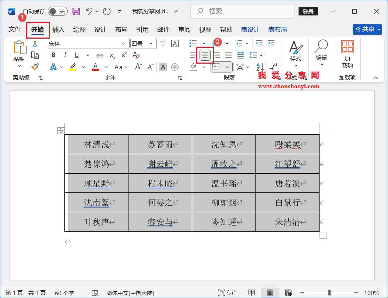Screen dimensions: 388x298
Task: Clear all formatting icon
Action: [136, 55]
